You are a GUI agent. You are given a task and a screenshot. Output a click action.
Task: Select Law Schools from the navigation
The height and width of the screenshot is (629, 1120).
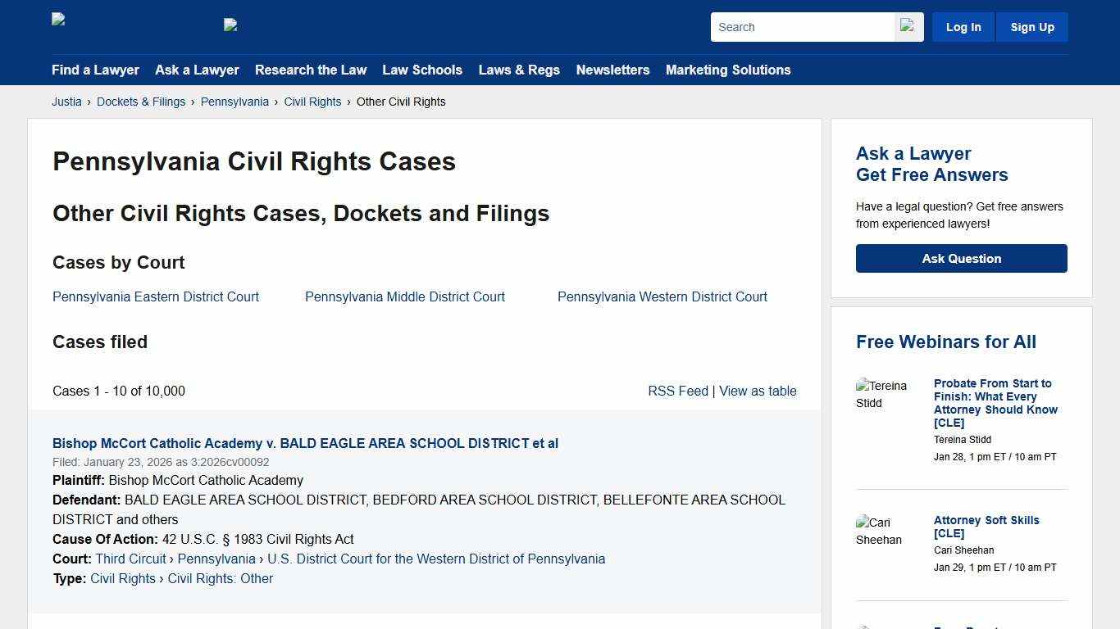pyautogui.click(x=422, y=70)
